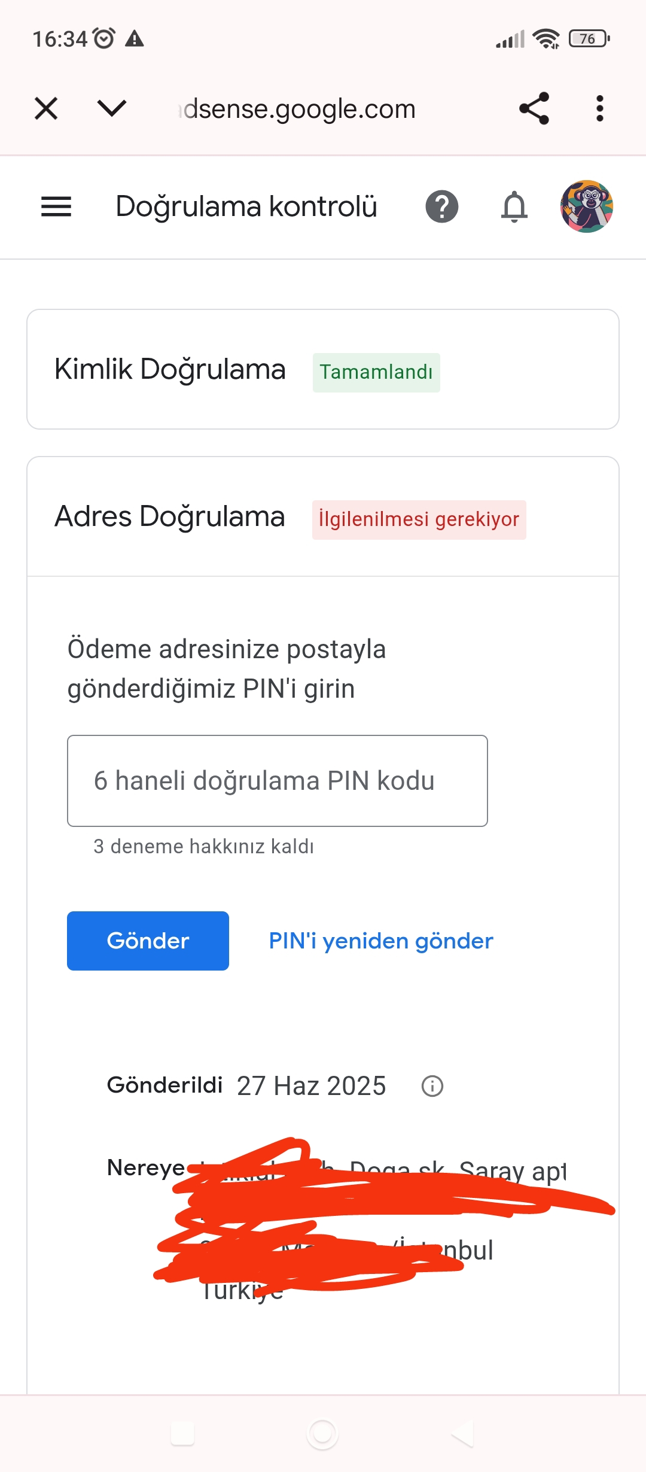This screenshot has width=646, height=1472.
Task: Open notifications bell
Action: tap(514, 206)
